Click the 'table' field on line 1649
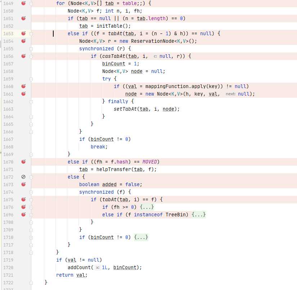Image resolution: width=297 pixels, height=290 pixels. point(129,3)
